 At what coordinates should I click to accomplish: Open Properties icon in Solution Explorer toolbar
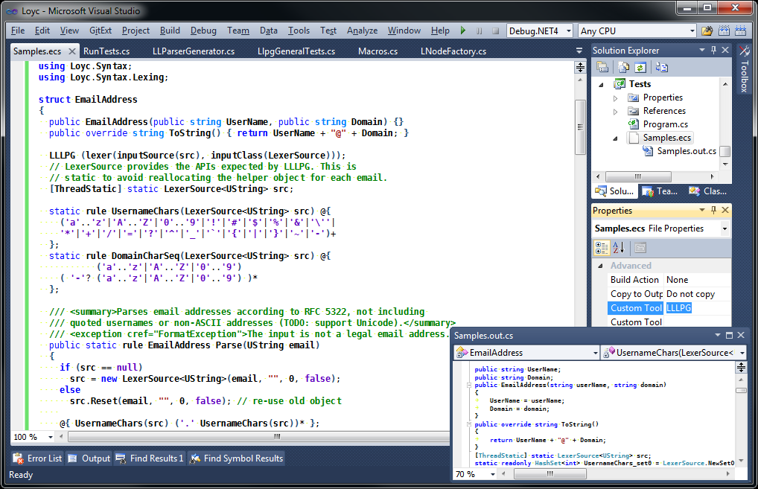click(602, 68)
